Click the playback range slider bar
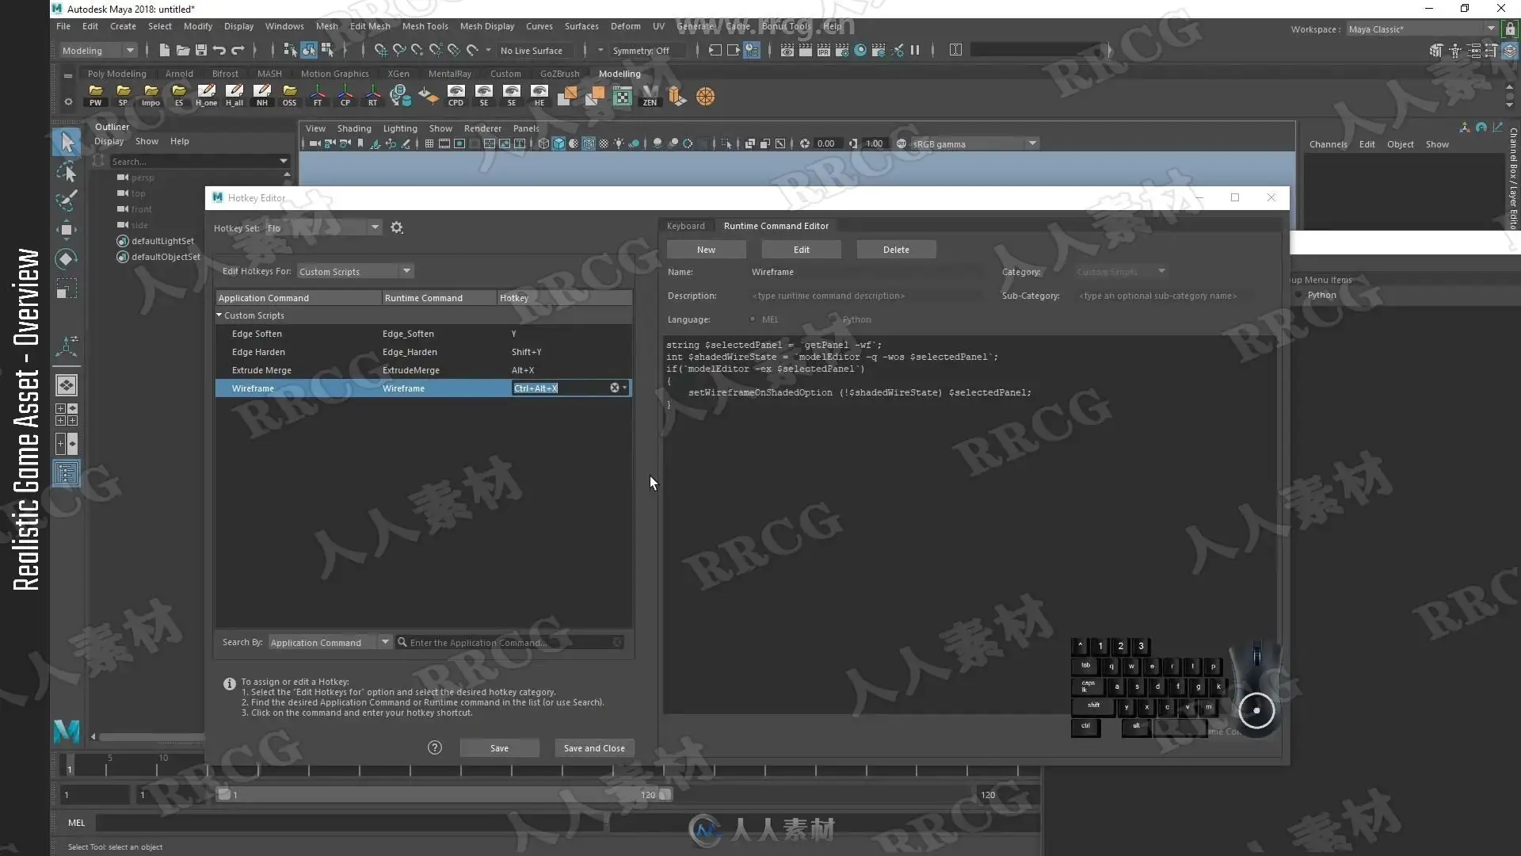 coord(444,794)
